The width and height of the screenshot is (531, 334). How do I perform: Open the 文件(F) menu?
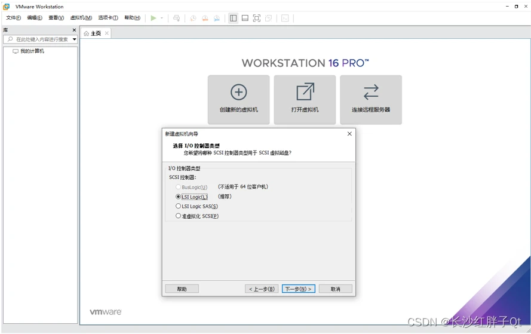coord(14,17)
